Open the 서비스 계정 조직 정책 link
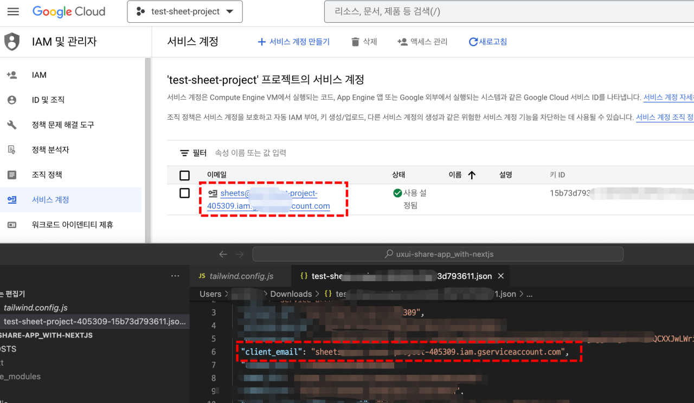Screen dimensions: 694x403 pos(665,117)
